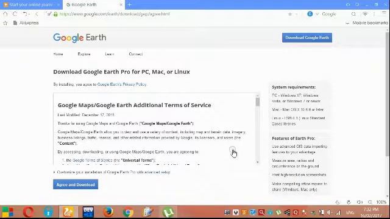This screenshot has width=390, height=219.
Task: Click the address bar URL
Action: [x=115, y=14]
